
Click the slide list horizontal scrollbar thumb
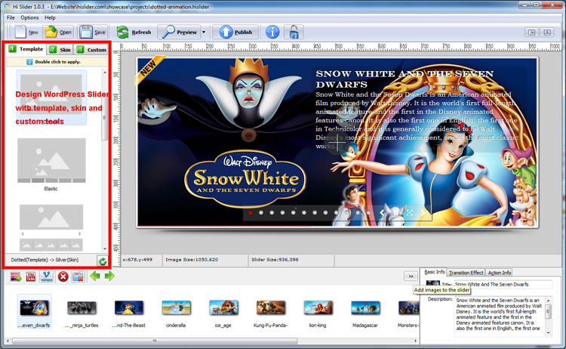(x=155, y=341)
